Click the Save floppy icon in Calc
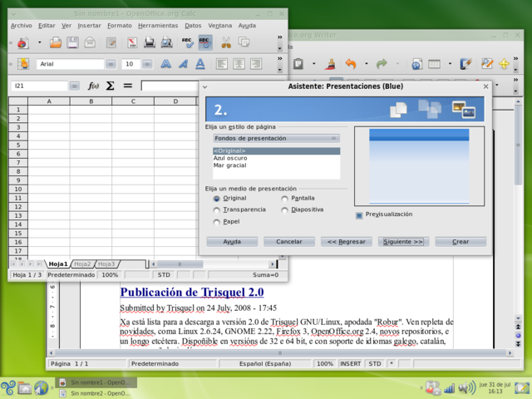Image resolution: width=532 pixels, height=399 pixels. tap(72, 42)
